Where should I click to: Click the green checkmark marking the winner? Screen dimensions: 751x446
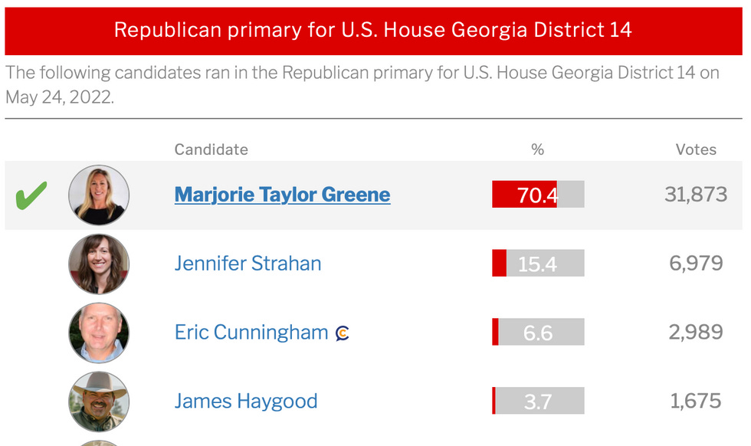[x=32, y=194]
